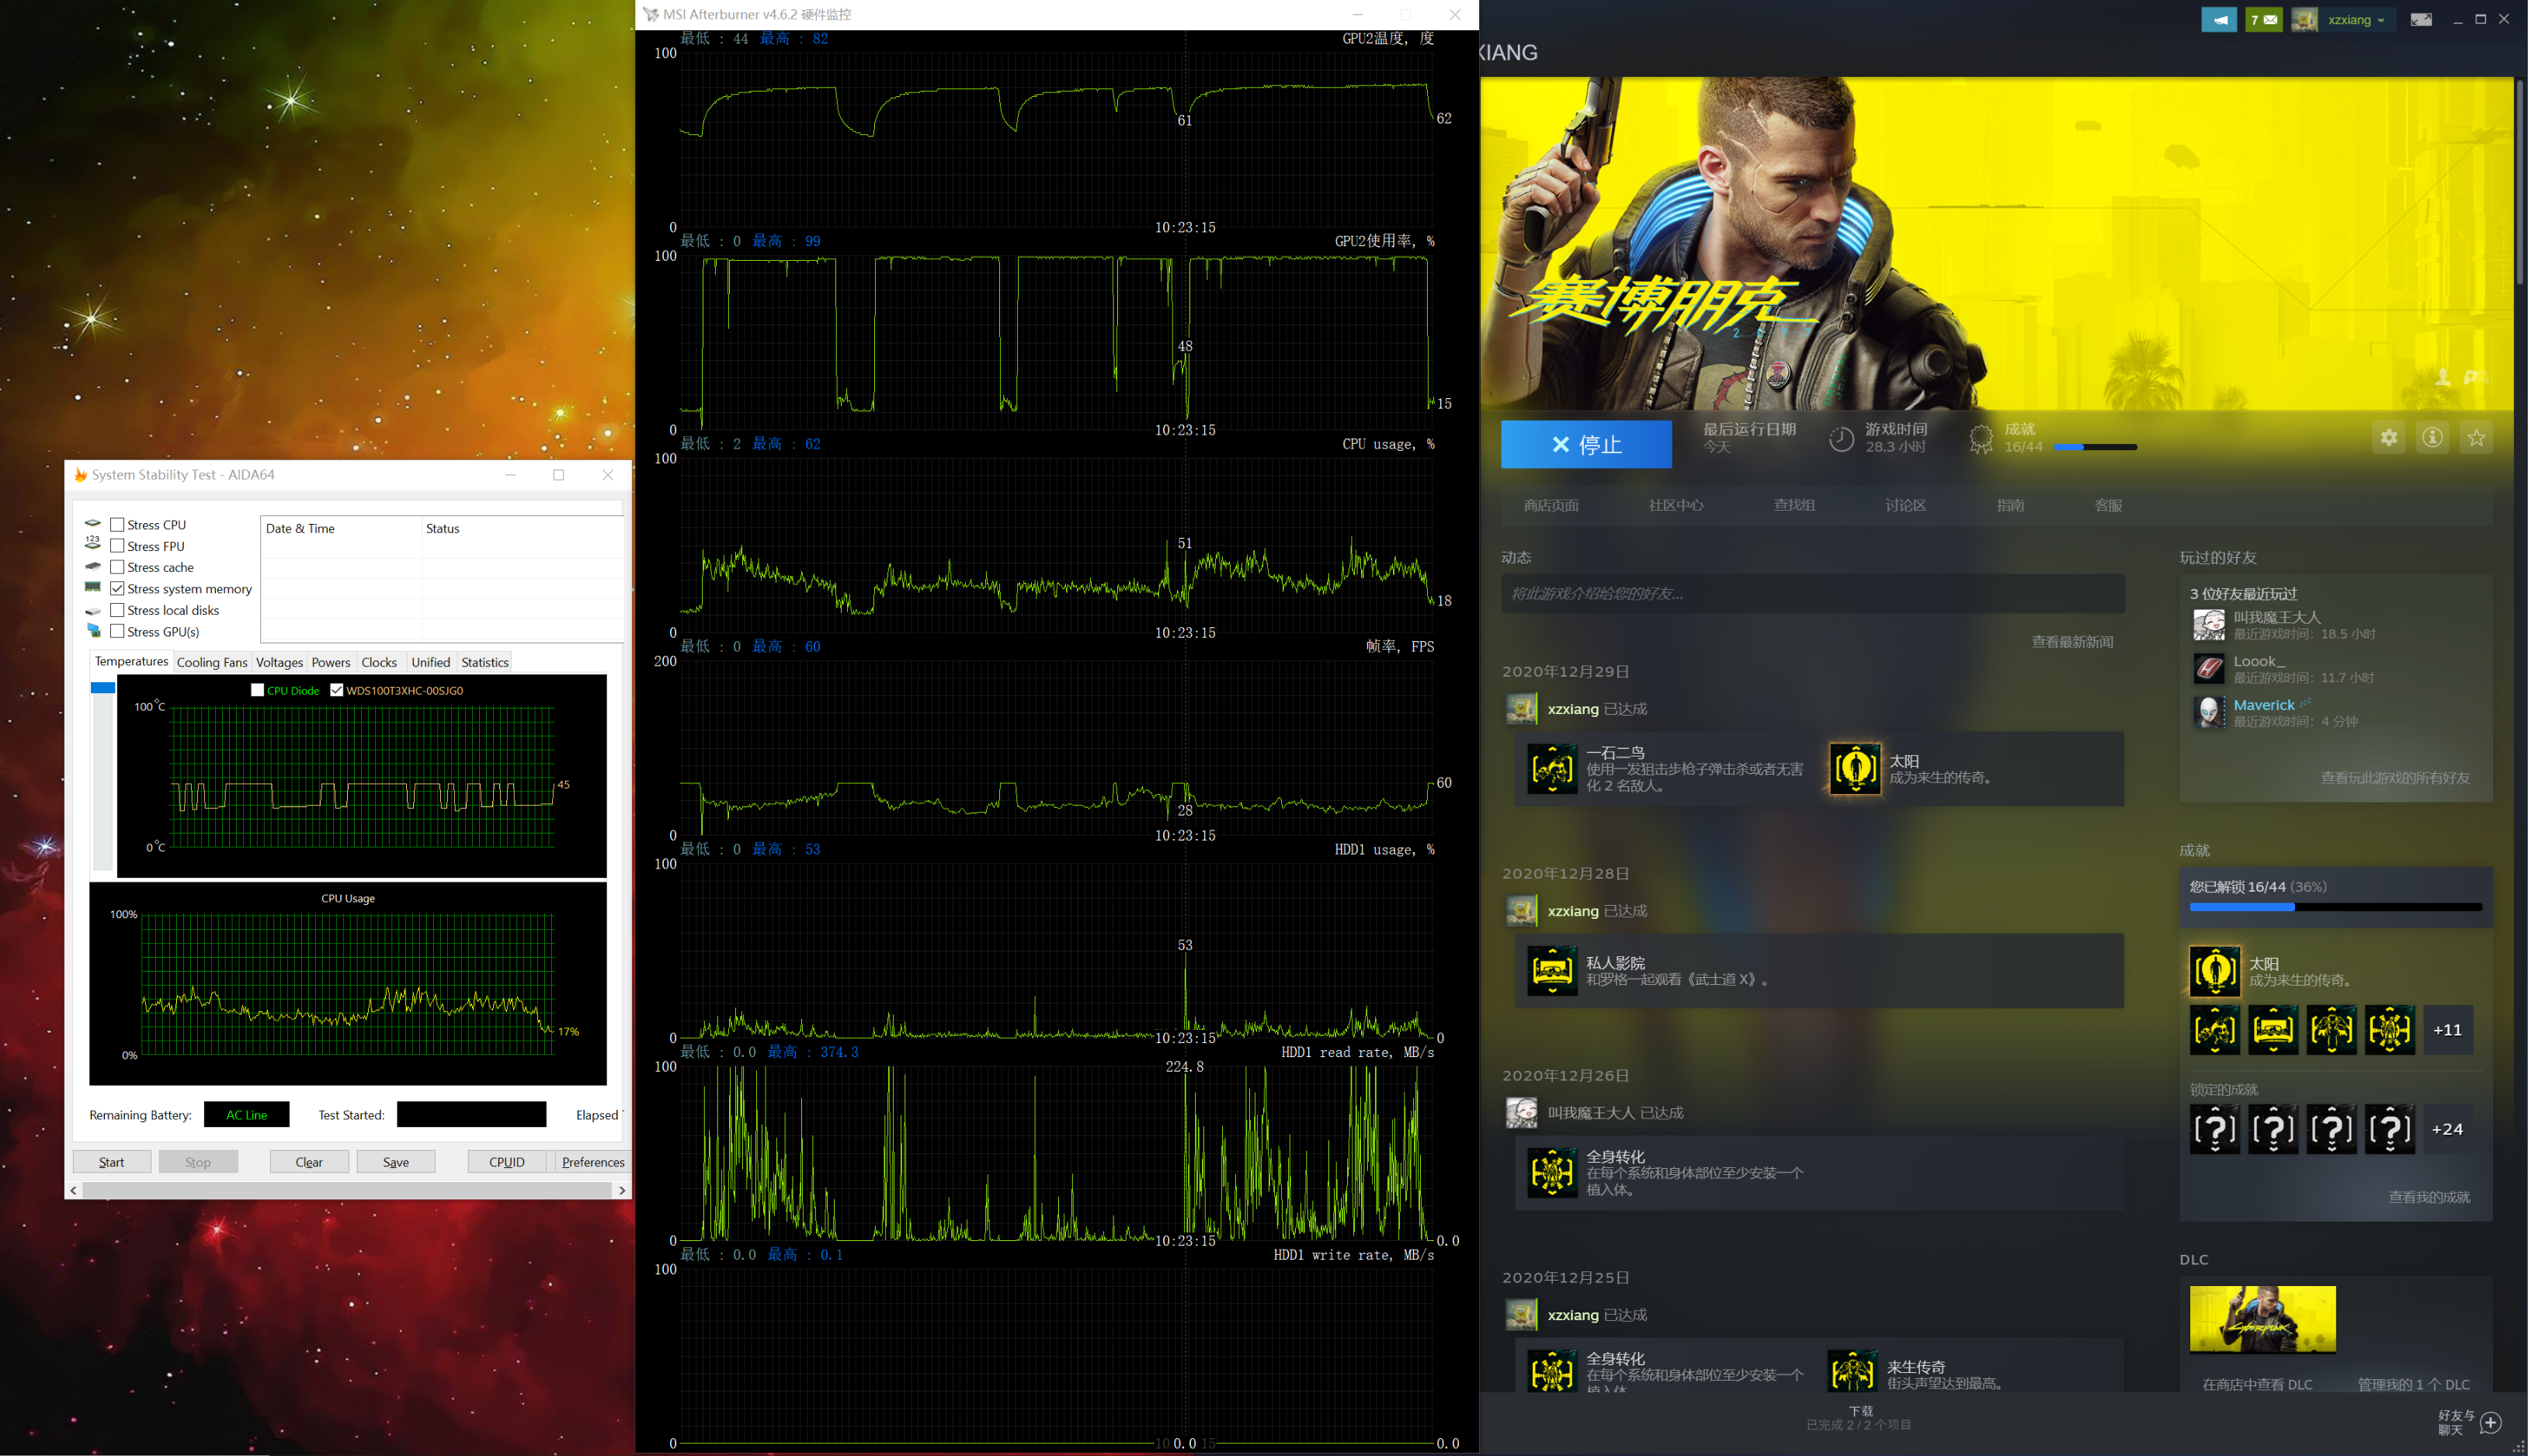Enter Steam Big Picture mode icon

pyautogui.click(x=2420, y=20)
